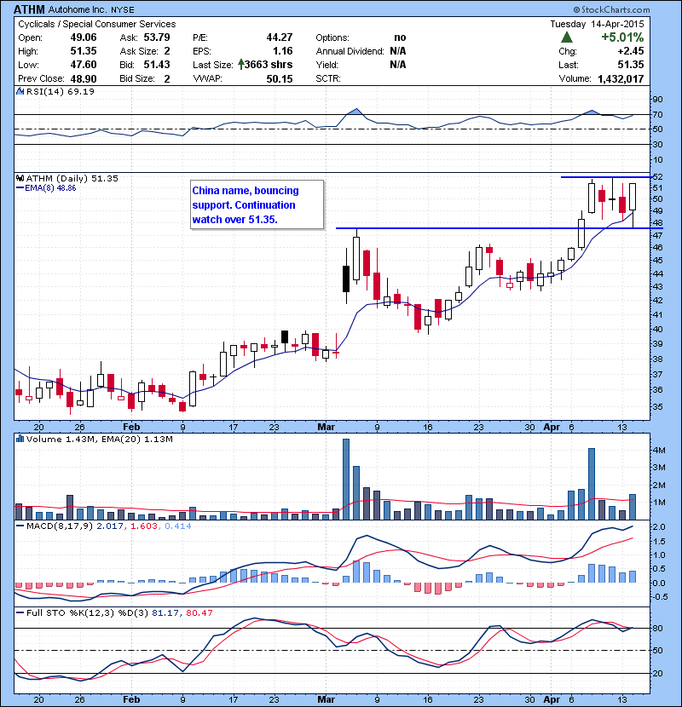This screenshot has height=707, width=682.
Task: Click the Volume 1.43M, EMA(20) 1.13M legend
Action: click(99, 440)
